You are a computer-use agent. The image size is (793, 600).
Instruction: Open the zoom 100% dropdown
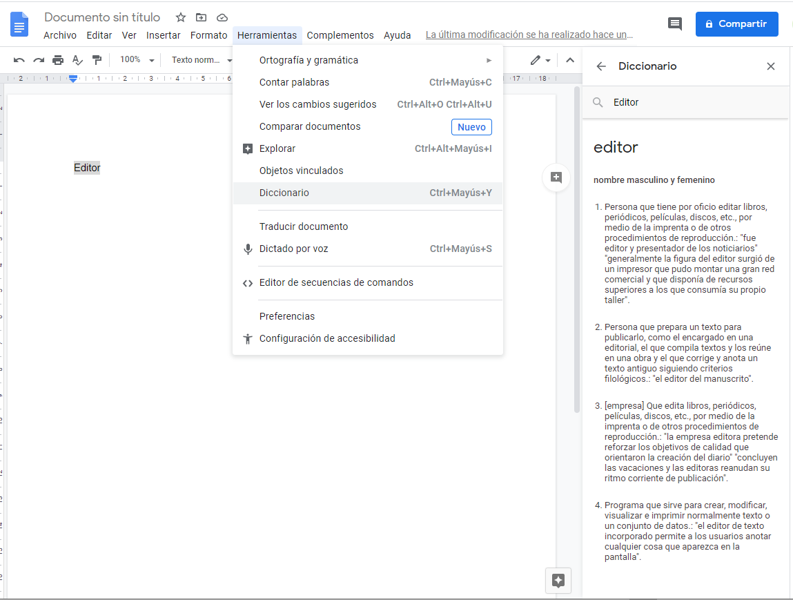pos(137,60)
